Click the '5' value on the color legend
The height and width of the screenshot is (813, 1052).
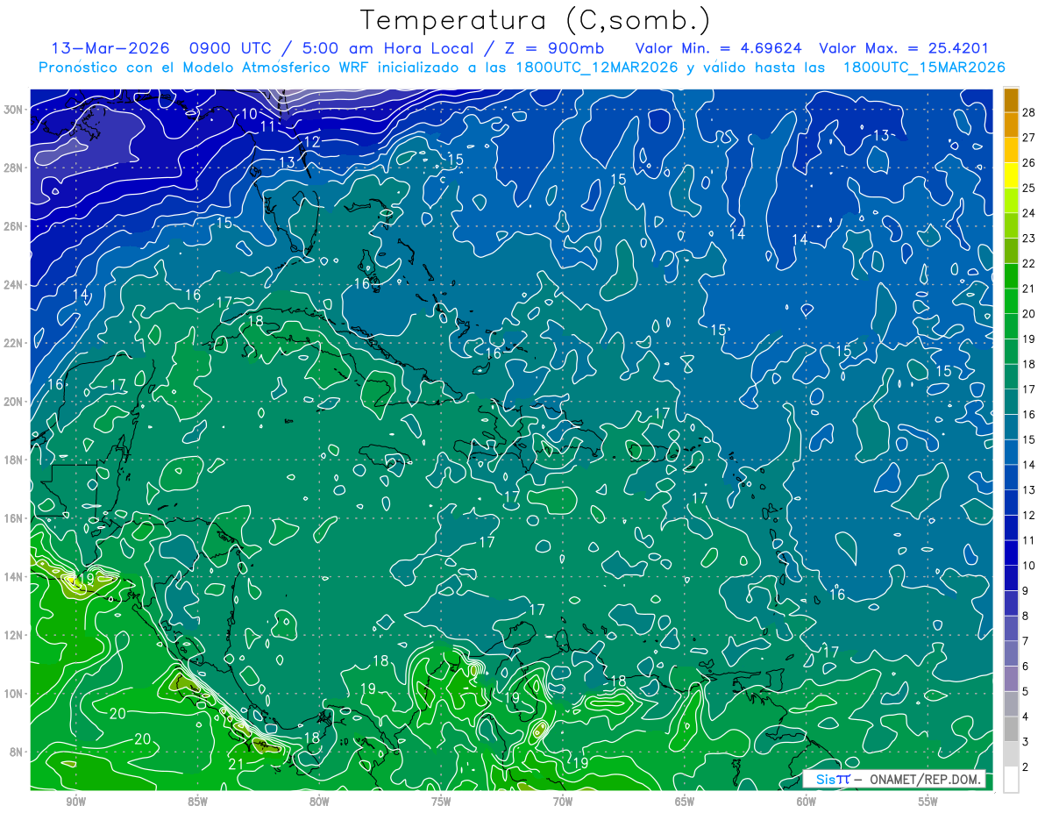point(1026,692)
